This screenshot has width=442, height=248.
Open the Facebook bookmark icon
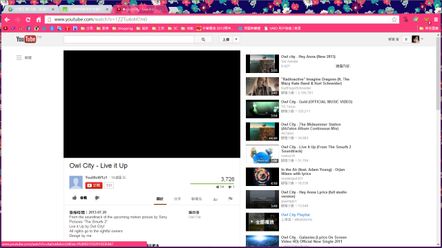pos(29,28)
